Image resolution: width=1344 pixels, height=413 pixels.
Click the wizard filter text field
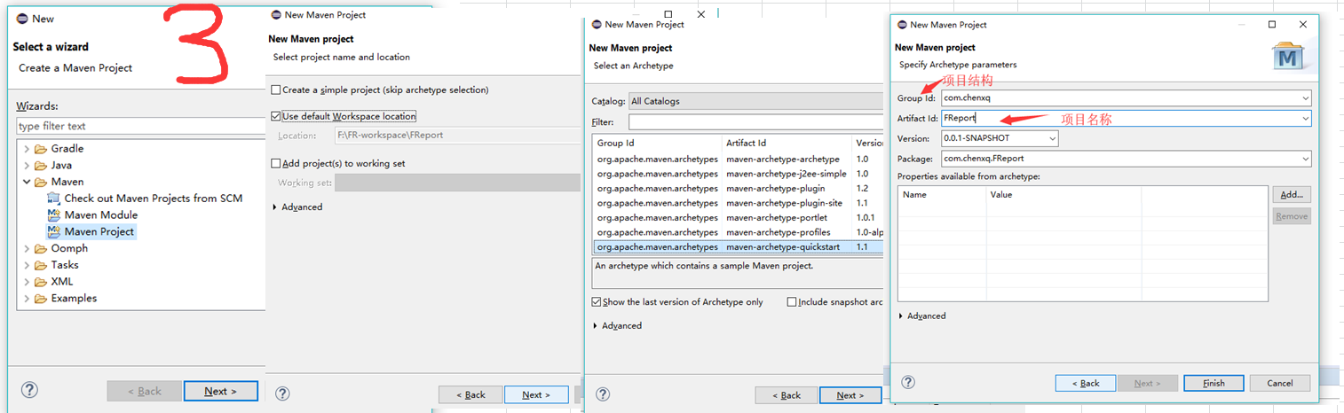[140, 127]
